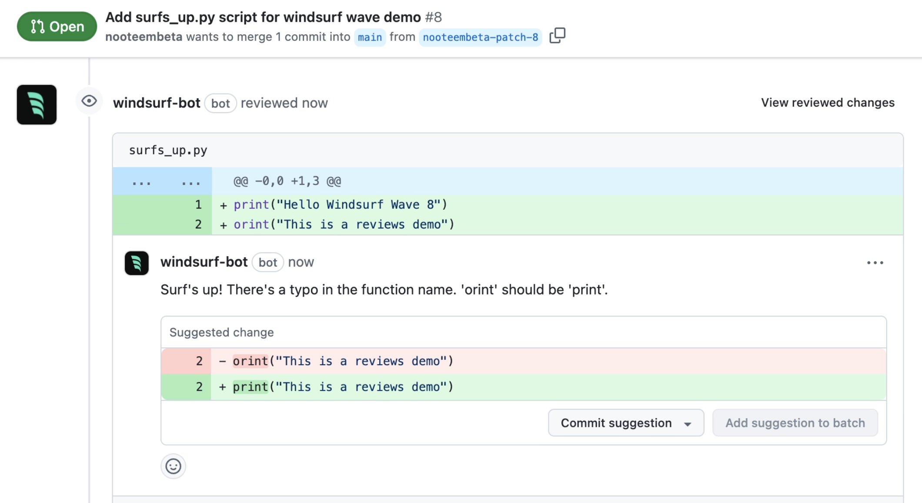This screenshot has width=922, height=503.
Task: Add an emoji reaction via the smiley icon
Action: coord(173,466)
